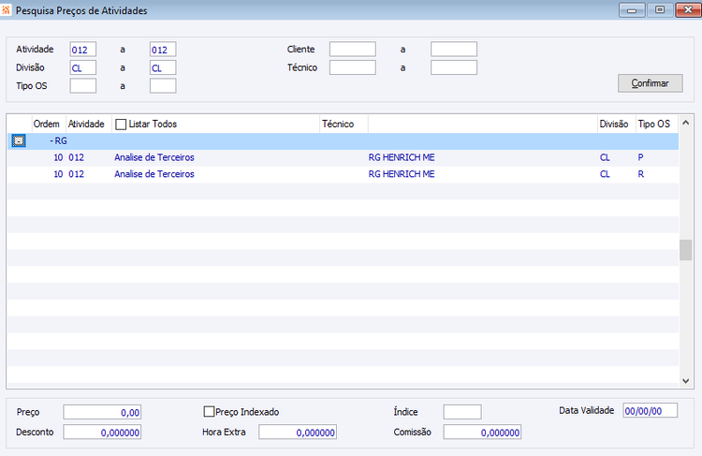Click the second Cliente range field
This screenshot has height=456, width=702.
click(x=454, y=50)
